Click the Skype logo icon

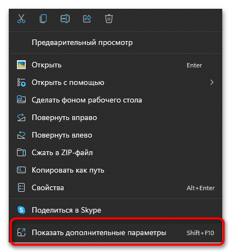21,210
